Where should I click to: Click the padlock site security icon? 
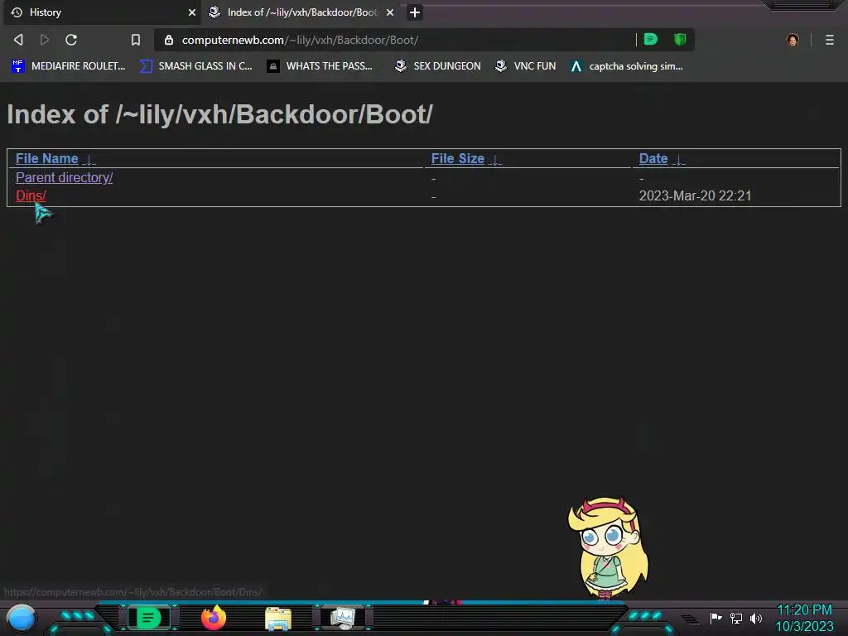pyautogui.click(x=169, y=40)
